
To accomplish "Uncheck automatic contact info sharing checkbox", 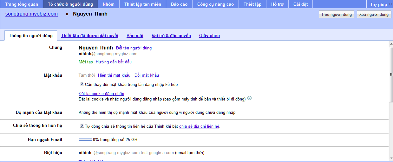I will 82,126.
